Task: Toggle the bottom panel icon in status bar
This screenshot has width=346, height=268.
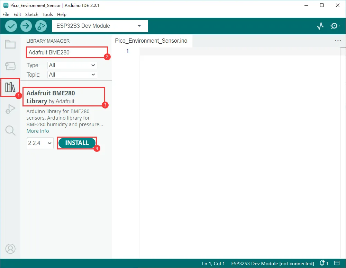Action: coord(337,263)
